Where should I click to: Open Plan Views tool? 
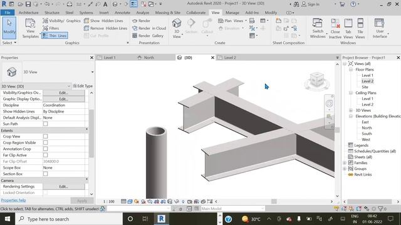(x=232, y=21)
